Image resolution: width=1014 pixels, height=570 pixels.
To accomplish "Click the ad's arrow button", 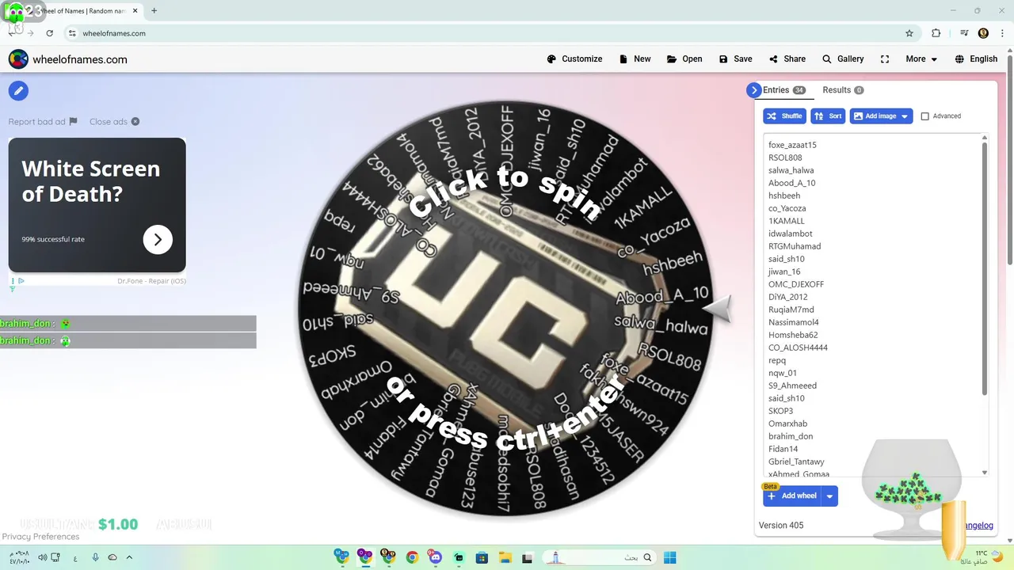I will point(158,239).
